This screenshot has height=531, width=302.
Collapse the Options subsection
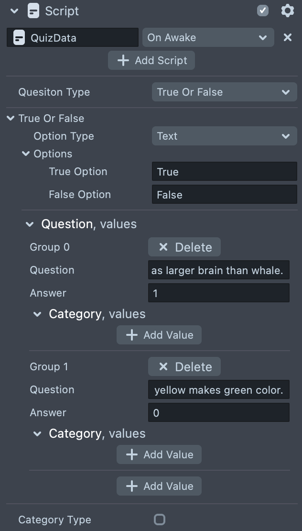[x=26, y=154]
